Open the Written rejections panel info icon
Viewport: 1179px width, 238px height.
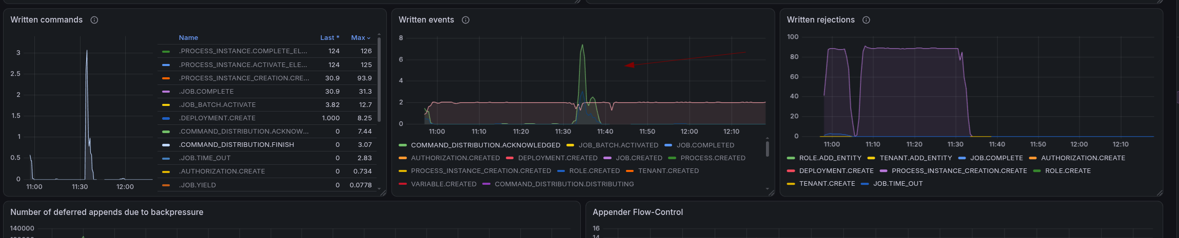pos(867,20)
